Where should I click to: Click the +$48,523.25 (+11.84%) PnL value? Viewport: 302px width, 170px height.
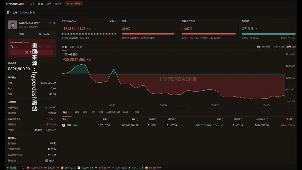click(207, 125)
